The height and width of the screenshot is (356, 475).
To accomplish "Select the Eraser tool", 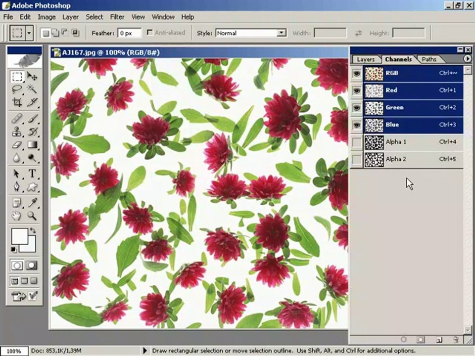I will point(17,144).
